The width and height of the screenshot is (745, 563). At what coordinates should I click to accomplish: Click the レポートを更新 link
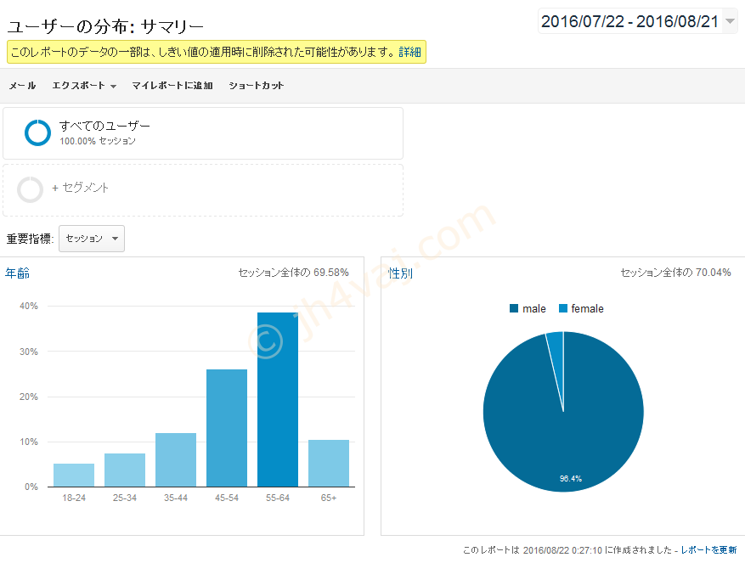(x=708, y=549)
